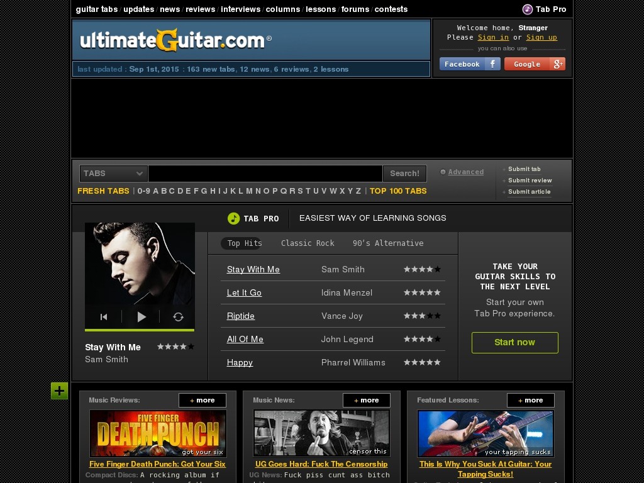Image resolution: width=644 pixels, height=483 pixels.
Task: Switch to the 90's Alternative tab
Action: tap(388, 243)
